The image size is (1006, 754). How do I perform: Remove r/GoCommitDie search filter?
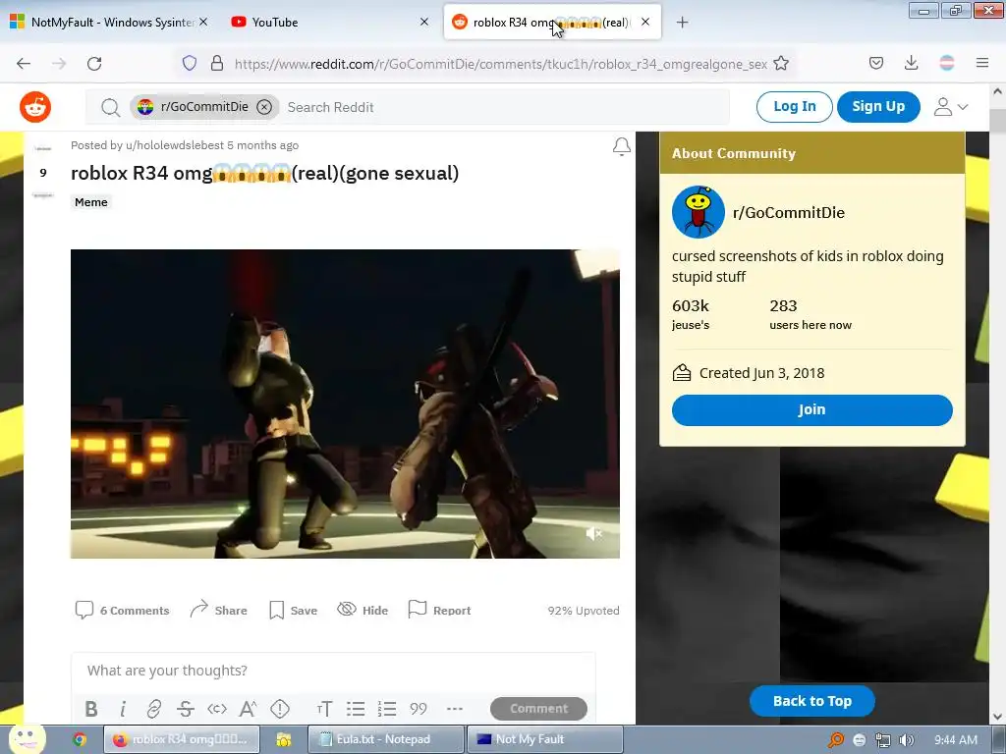pyautogui.click(x=264, y=107)
